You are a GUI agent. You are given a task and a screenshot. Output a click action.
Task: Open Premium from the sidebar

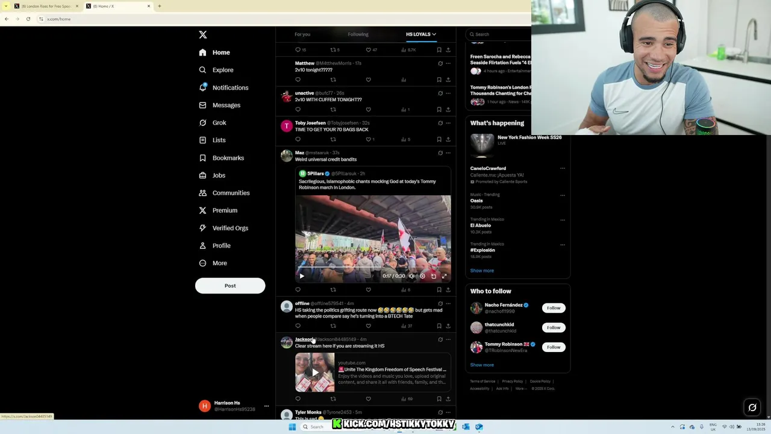tap(217, 210)
